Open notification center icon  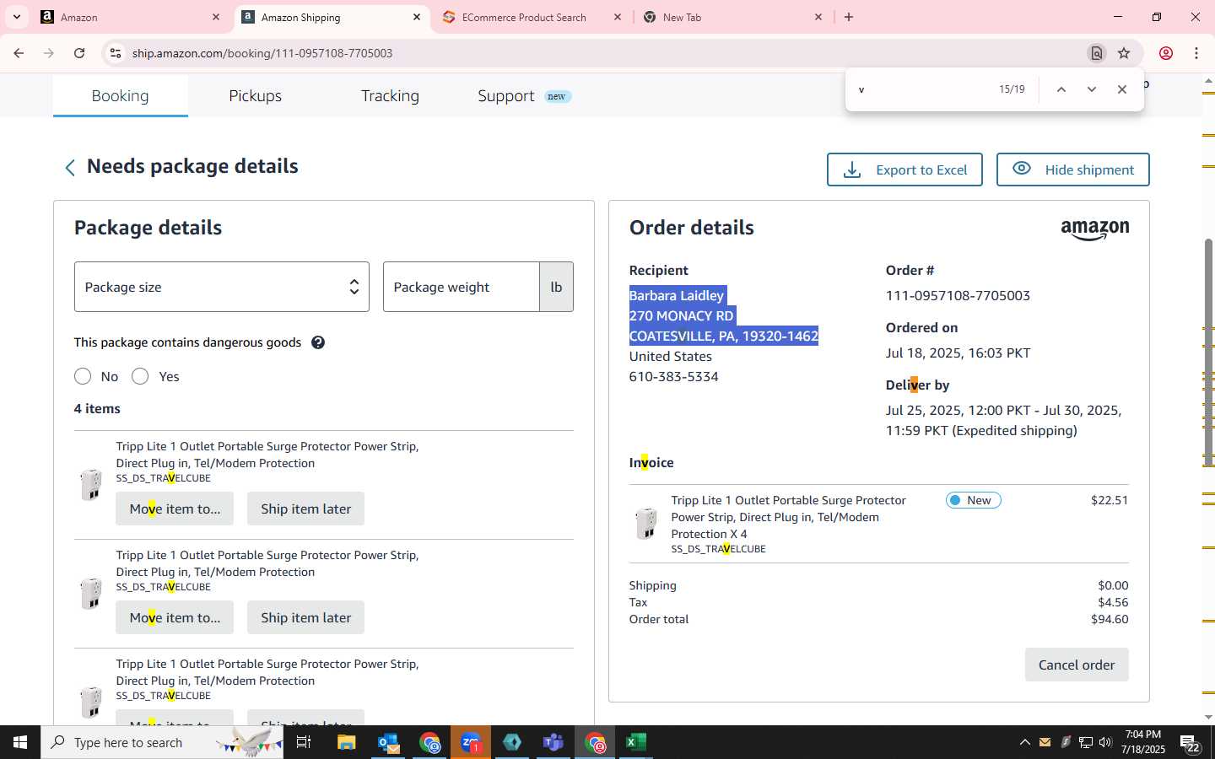(1190, 743)
